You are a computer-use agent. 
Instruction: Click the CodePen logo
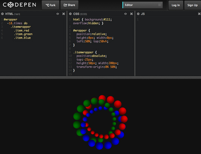pos(20,5)
